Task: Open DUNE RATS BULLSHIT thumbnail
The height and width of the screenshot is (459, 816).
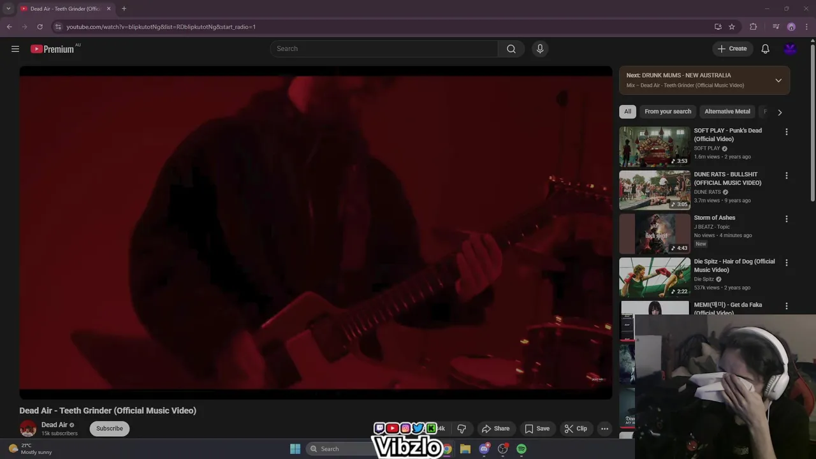Action: (x=655, y=190)
